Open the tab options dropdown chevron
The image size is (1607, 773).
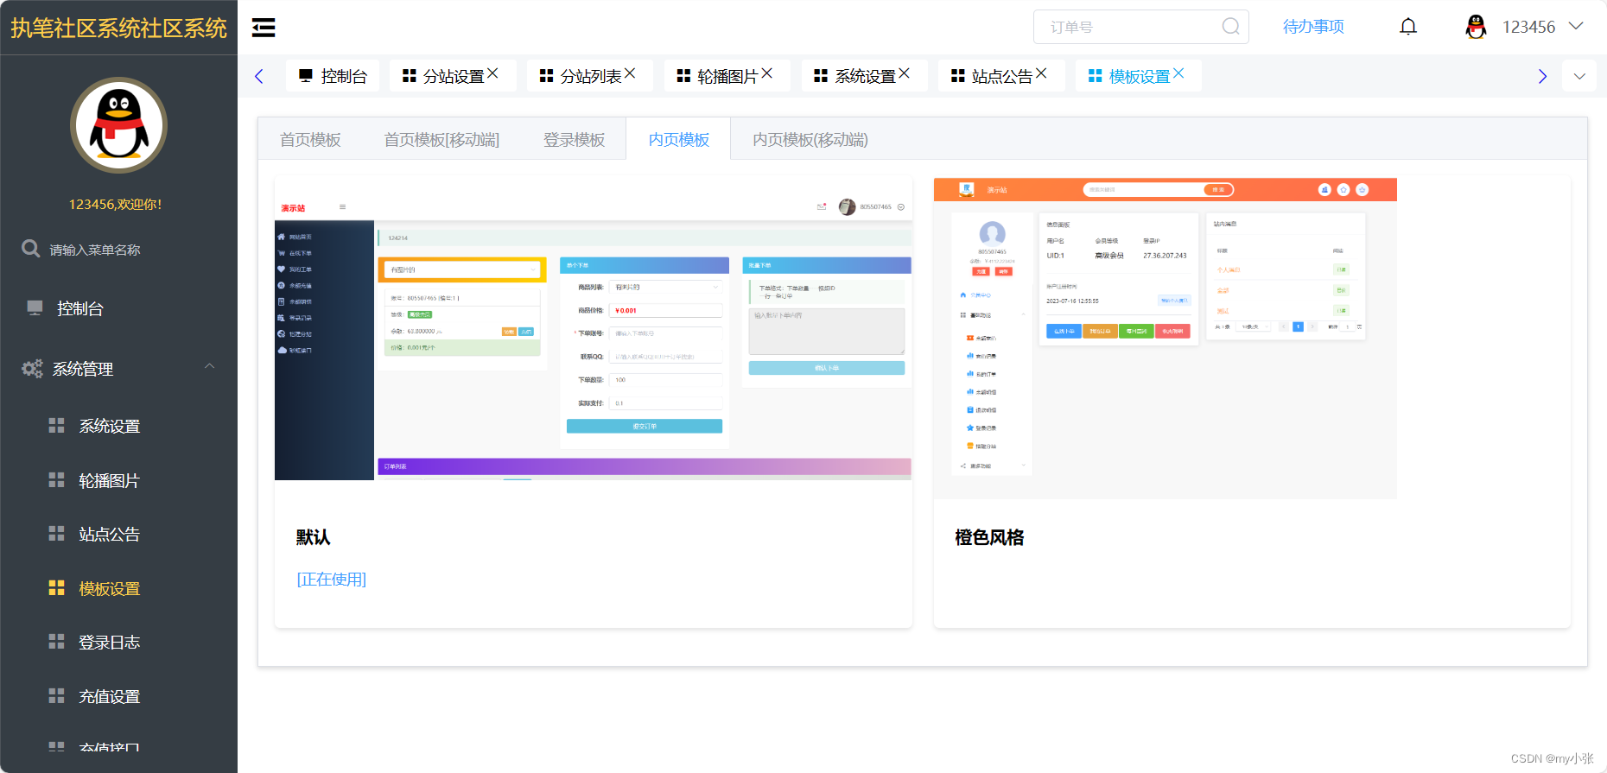1579,76
